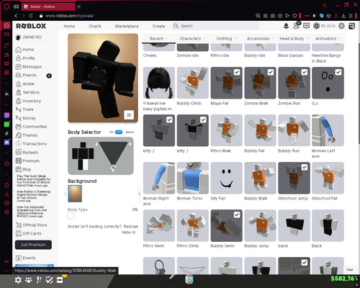Reload the page with browser refresh
Image resolution: width=360 pixels, height=288 pixels.
click(x=31, y=16)
